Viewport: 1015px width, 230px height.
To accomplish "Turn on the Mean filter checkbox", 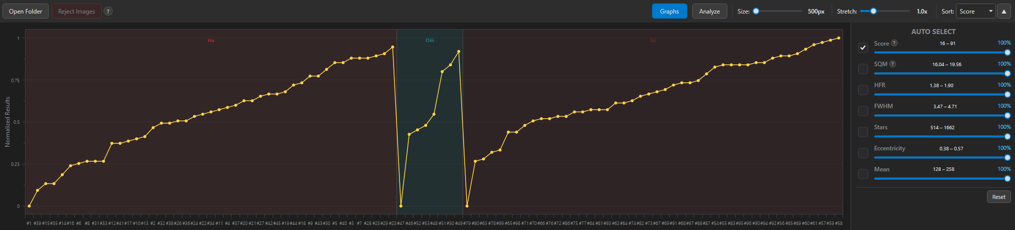I will point(863,174).
